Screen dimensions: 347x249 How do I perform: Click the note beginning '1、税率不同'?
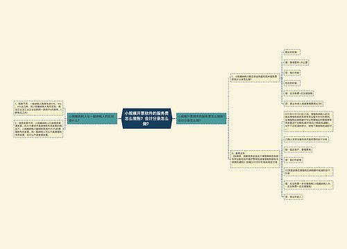click(38, 108)
